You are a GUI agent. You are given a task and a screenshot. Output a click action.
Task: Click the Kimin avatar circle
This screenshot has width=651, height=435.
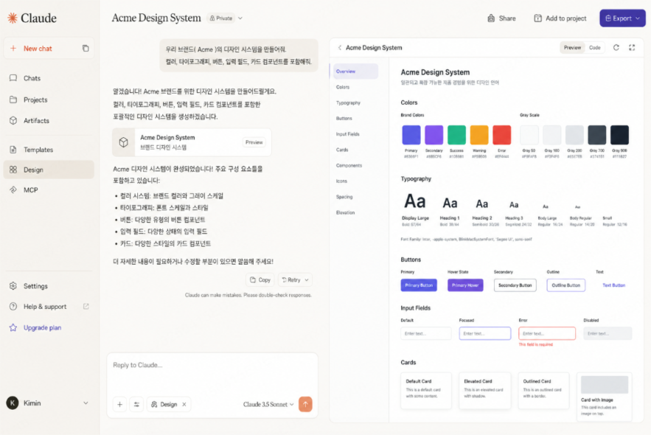click(x=13, y=403)
